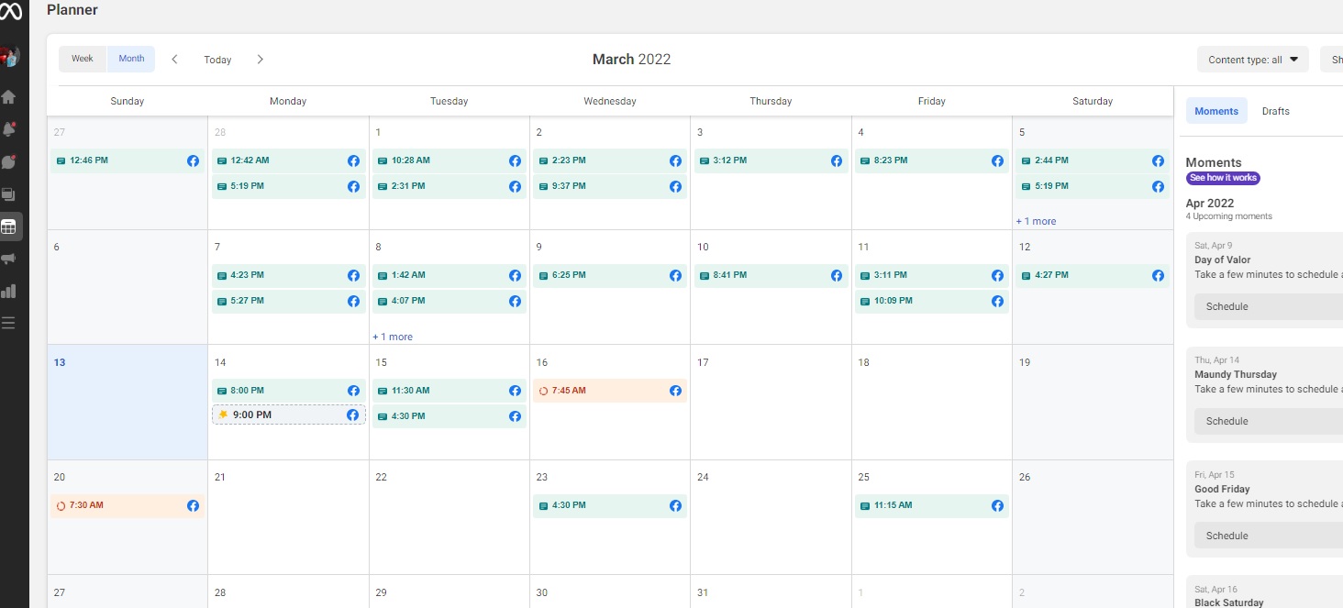Open the 1:42 AM post on March 8
The image size is (1343, 608).
click(450, 275)
